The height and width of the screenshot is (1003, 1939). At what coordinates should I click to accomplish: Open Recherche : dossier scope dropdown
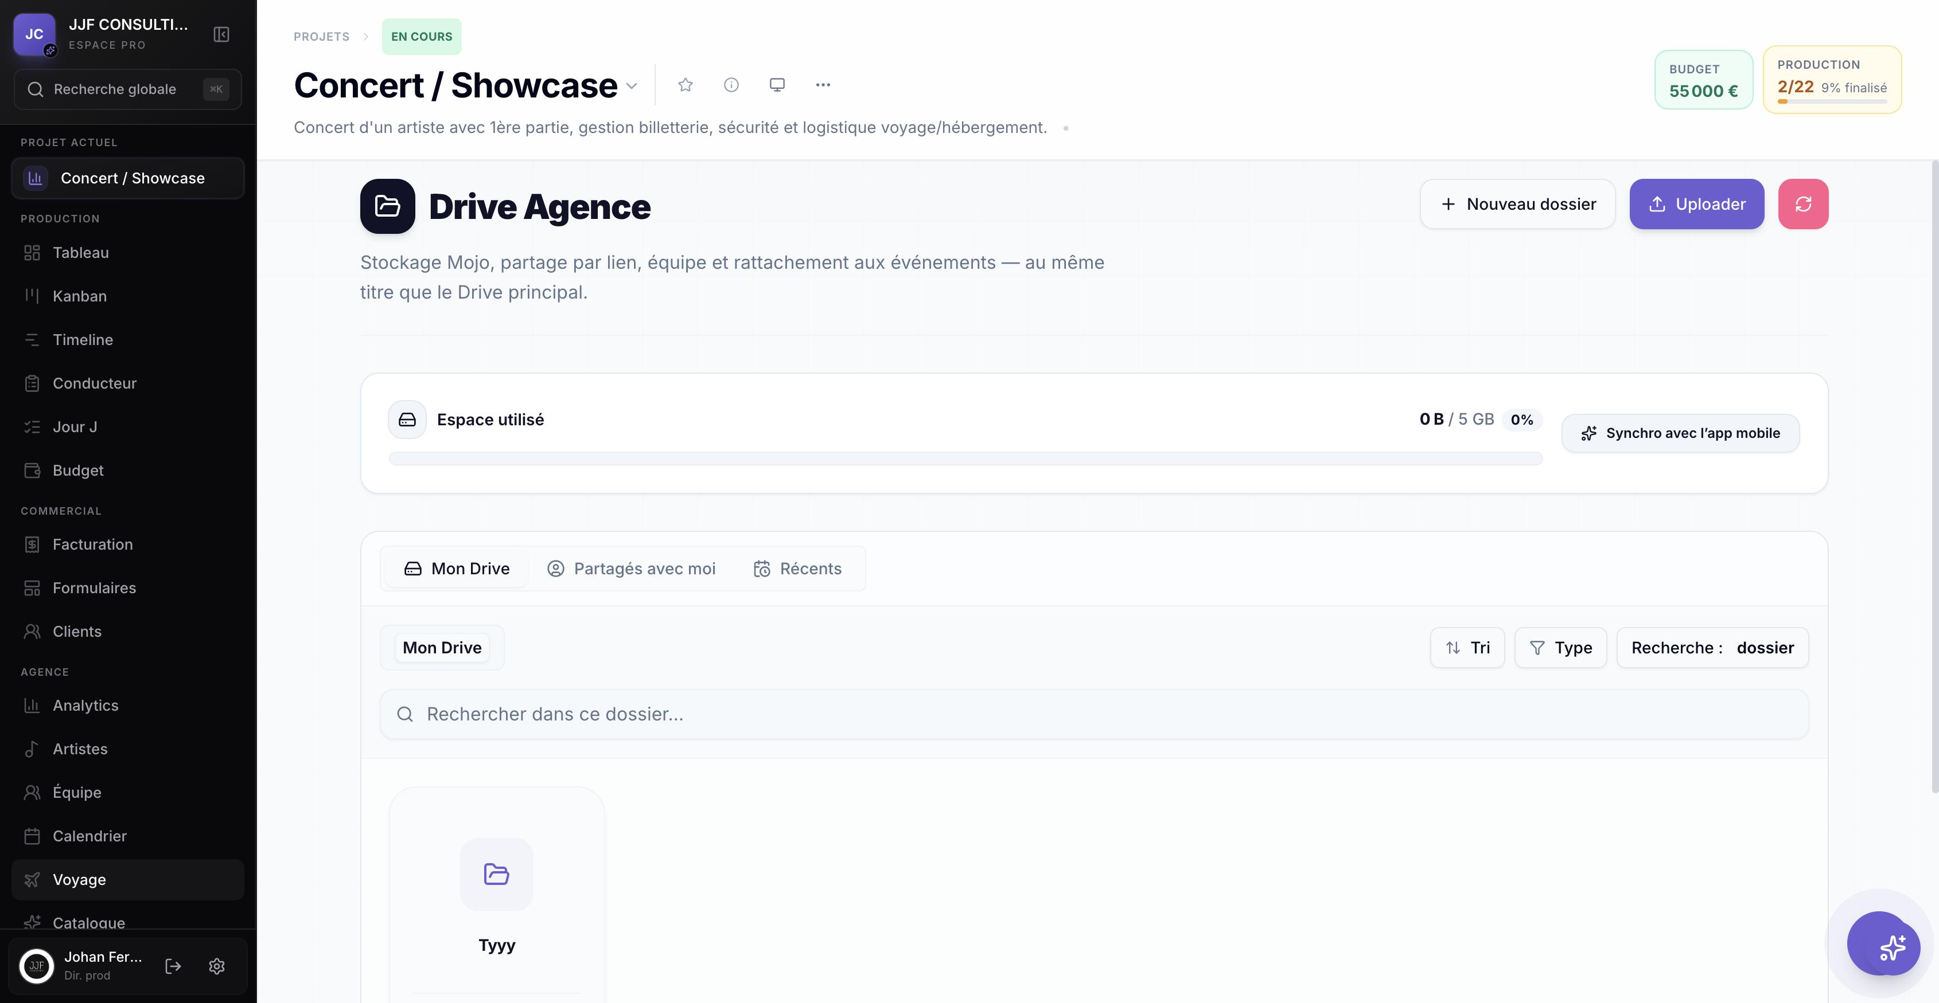(1712, 647)
